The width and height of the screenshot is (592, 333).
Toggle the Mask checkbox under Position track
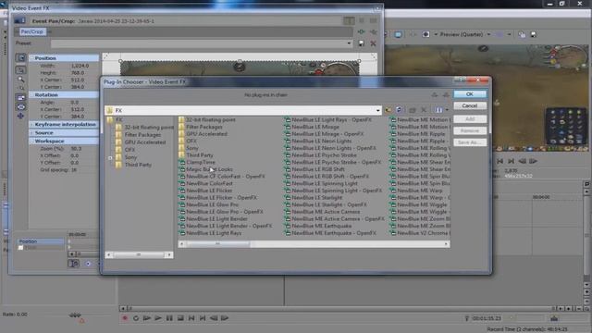click(x=20, y=248)
